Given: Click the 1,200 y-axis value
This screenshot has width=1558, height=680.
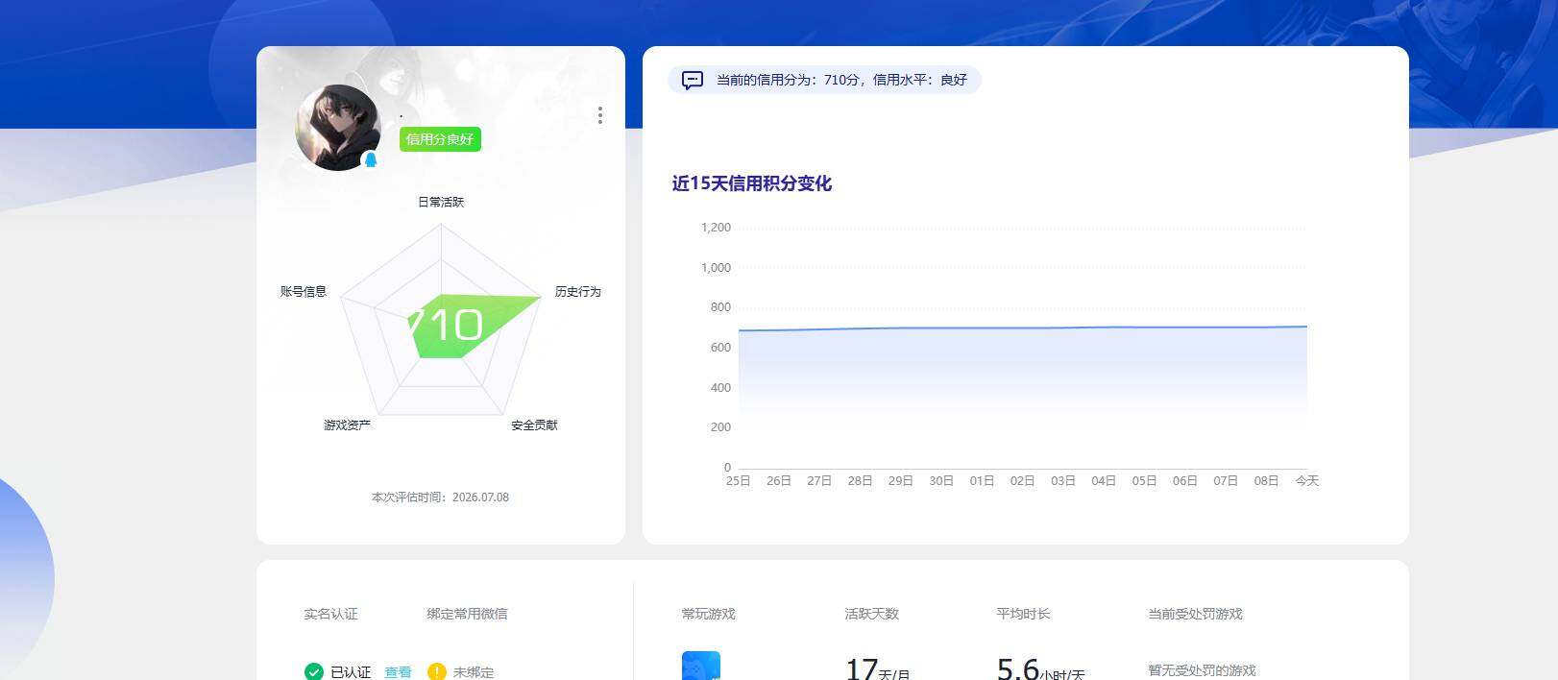Looking at the screenshot, I should [716, 228].
